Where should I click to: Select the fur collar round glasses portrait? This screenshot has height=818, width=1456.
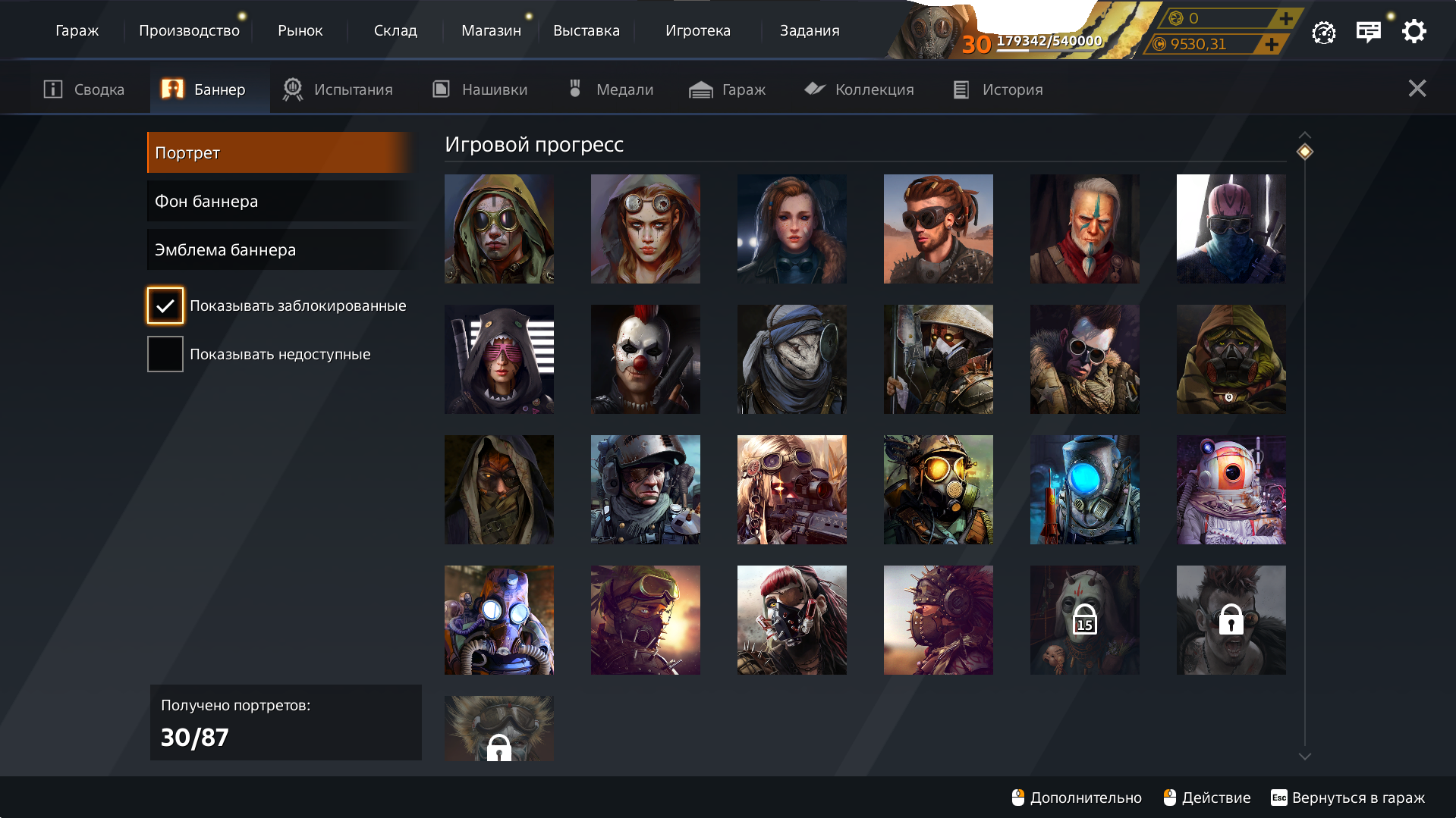pos(1085,359)
